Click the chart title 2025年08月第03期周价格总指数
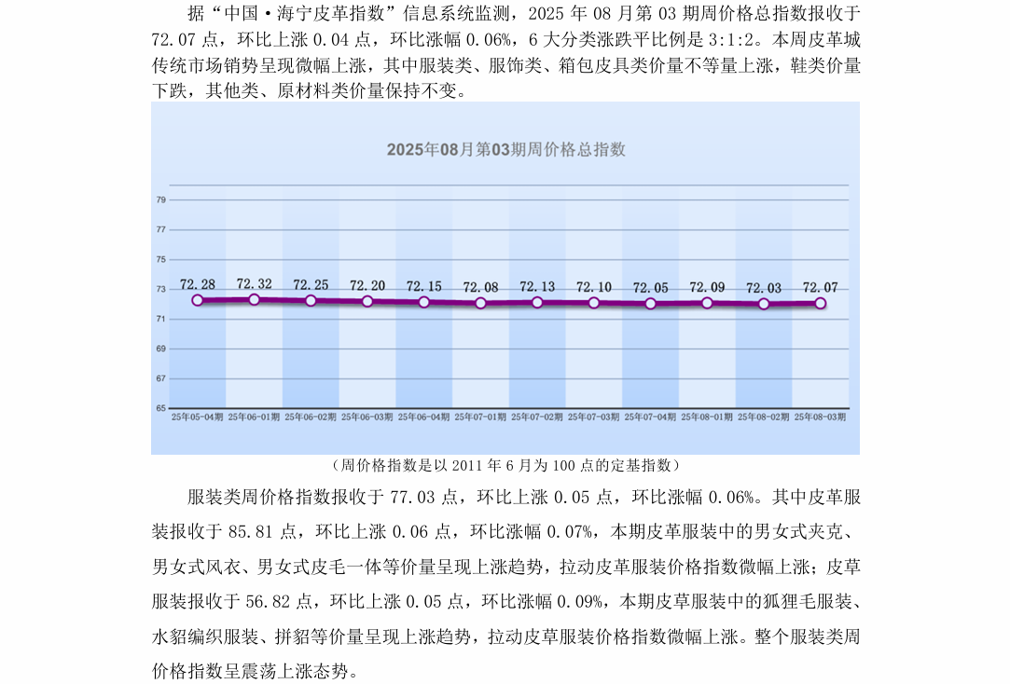The width and height of the screenshot is (1010, 684). pyautogui.click(x=505, y=149)
